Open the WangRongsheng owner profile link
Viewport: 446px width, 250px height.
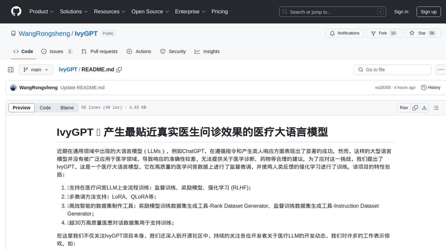[44, 33]
